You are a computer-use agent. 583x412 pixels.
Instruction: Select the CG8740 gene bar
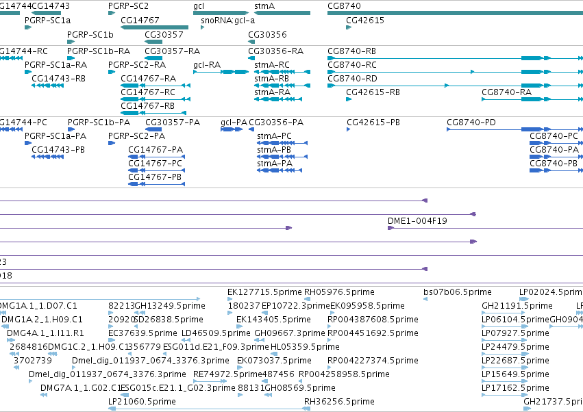pyautogui.click(x=455, y=13)
